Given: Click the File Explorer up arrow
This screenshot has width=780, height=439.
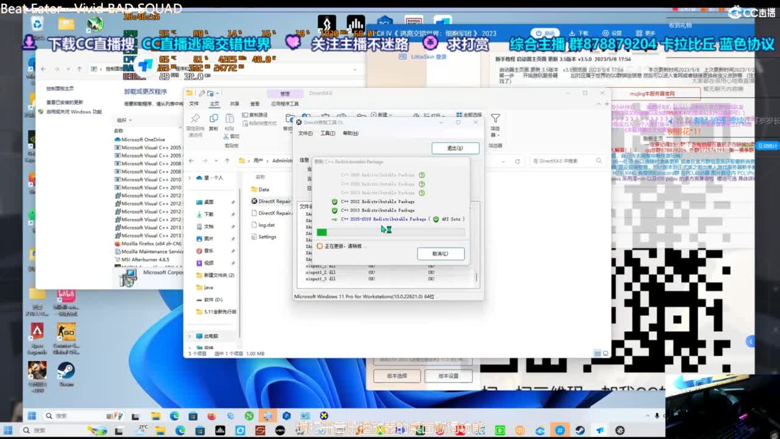Looking at the screenshot, I should tap(227, 161).
